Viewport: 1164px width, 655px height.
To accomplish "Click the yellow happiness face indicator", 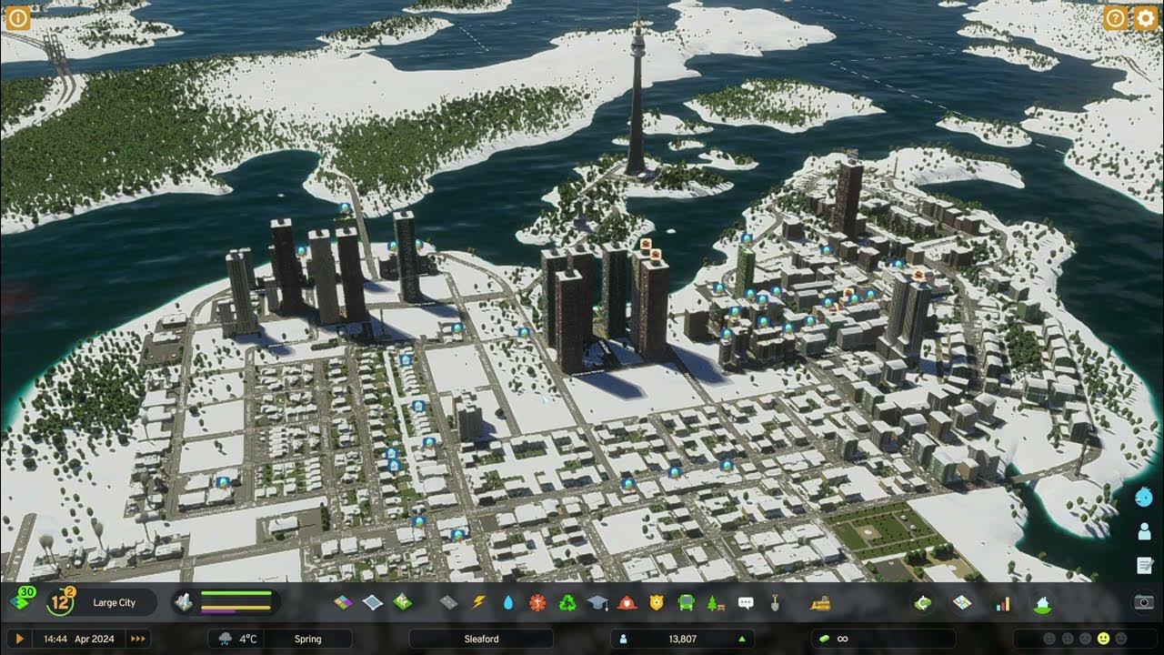I will coord(1103,638).
